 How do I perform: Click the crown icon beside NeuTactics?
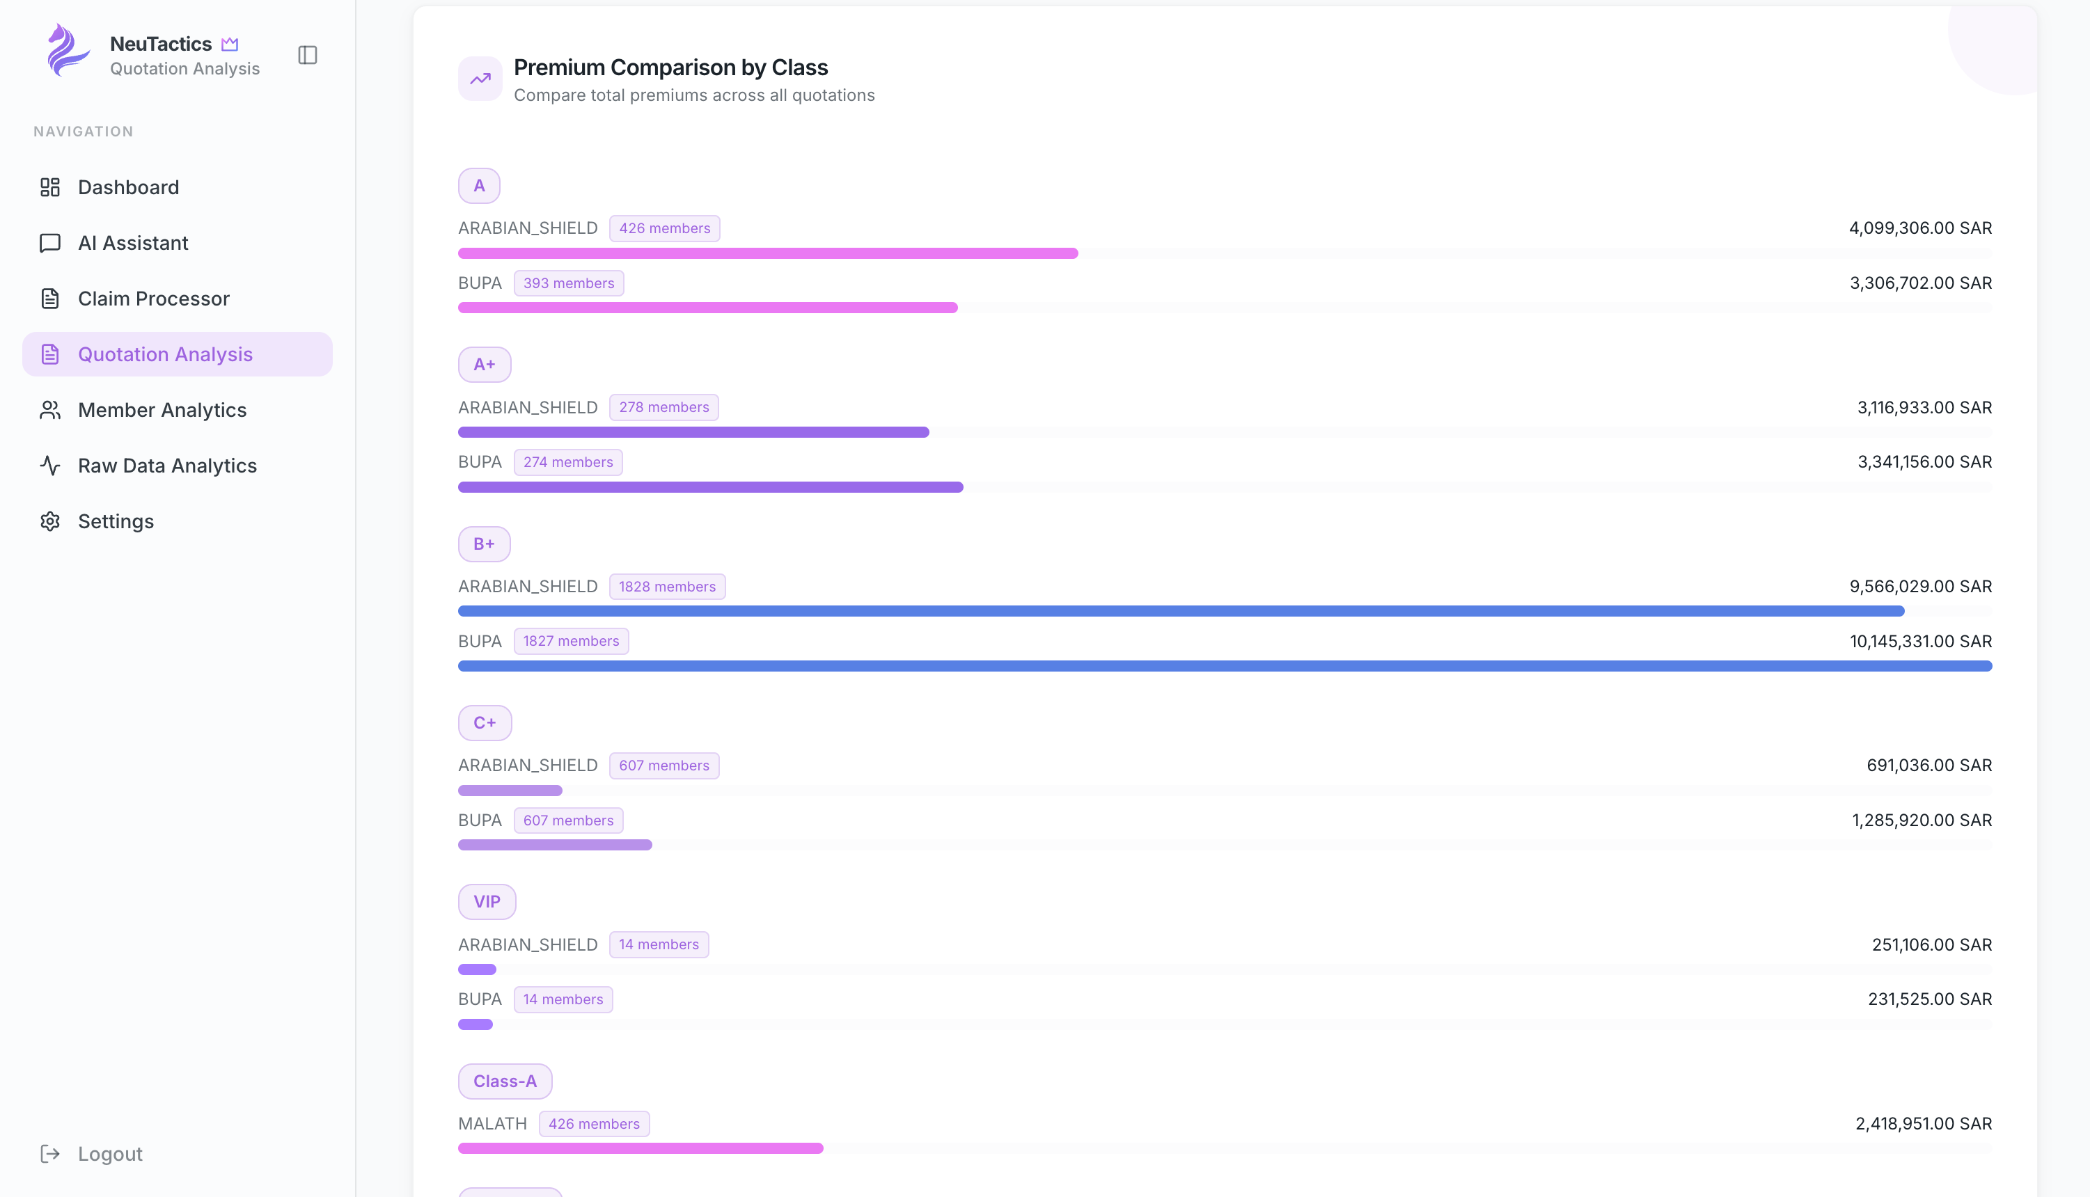pos(230,44)
